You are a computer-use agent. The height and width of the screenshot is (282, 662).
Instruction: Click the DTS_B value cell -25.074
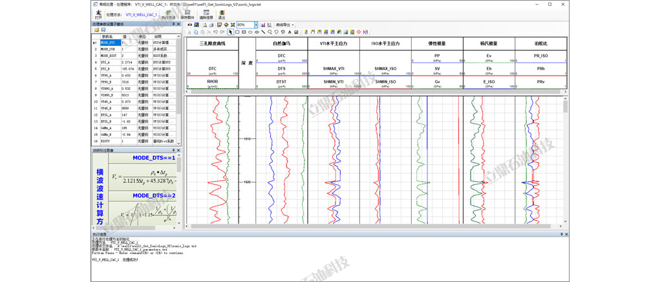(x=129, y=69)
